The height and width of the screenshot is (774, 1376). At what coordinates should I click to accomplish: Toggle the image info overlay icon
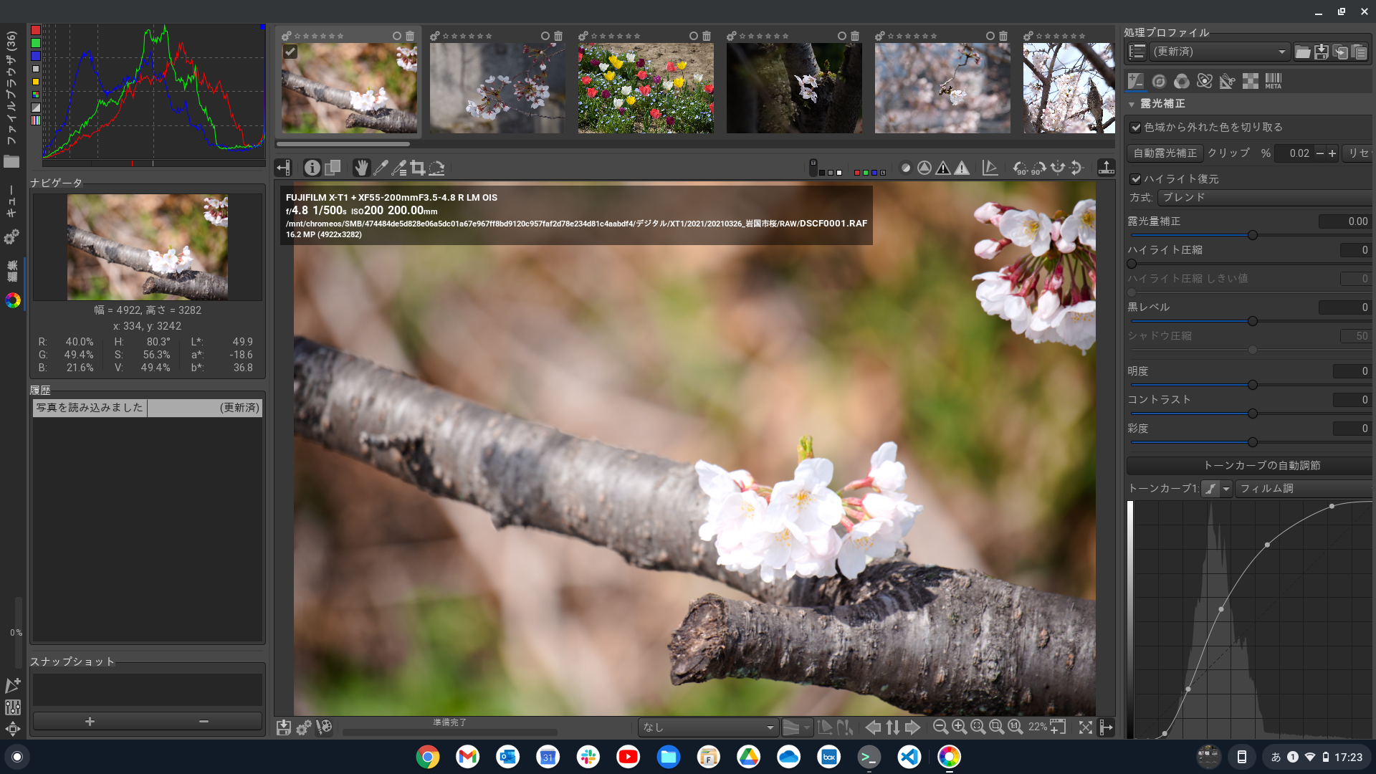tap(312, 168)
